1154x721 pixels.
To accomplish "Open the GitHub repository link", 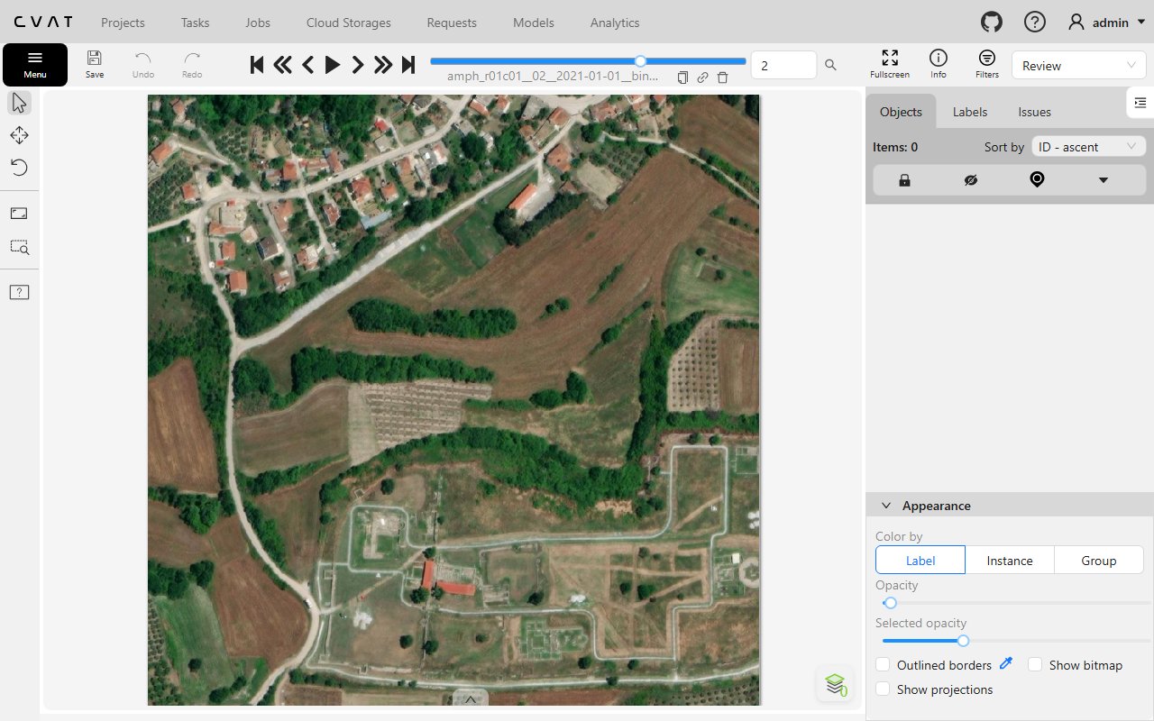I will [992, 23].
